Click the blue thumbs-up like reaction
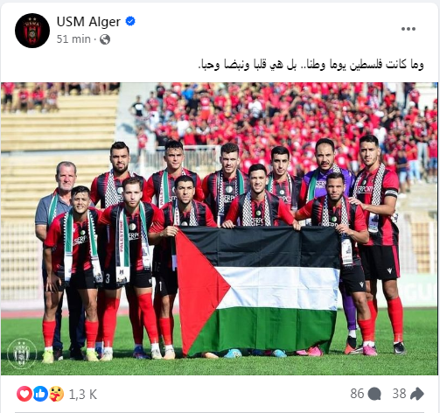This screenshot has height=413, width=440. (x=40, y=394)
